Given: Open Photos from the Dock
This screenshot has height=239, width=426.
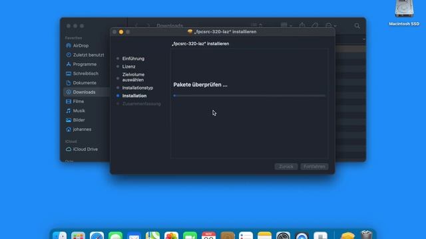Looking at the screenshot, I should coord(171,235).
